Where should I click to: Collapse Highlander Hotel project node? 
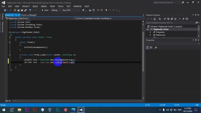(148, 29)
